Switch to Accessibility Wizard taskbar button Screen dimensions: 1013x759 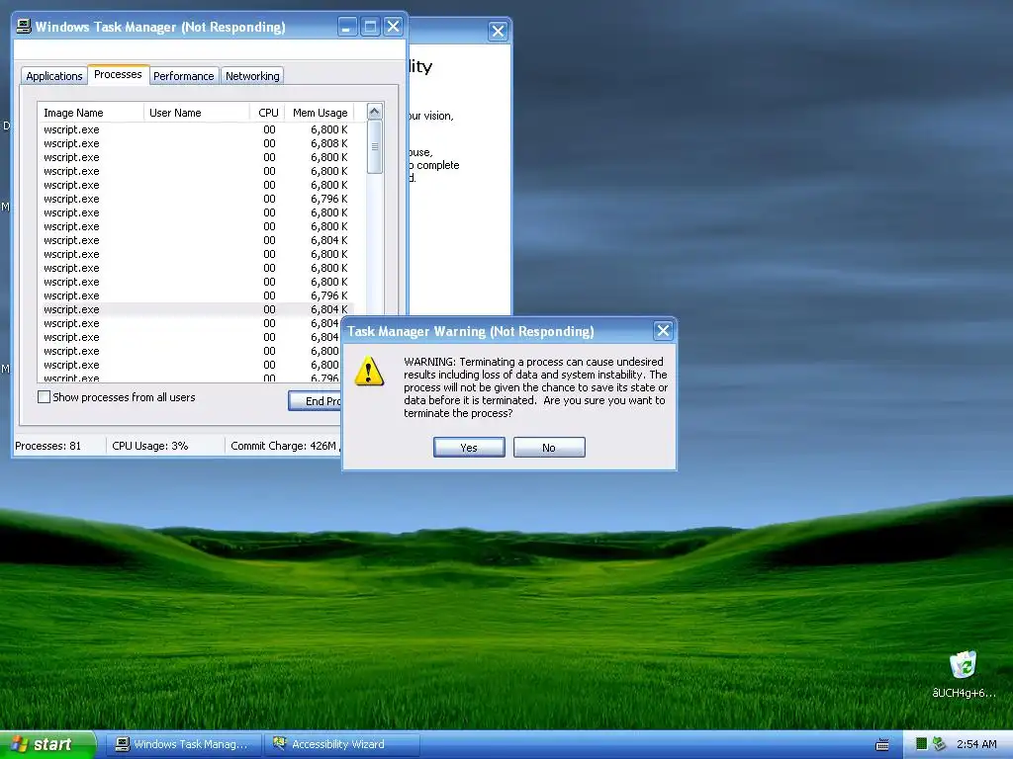click(341, 744)
